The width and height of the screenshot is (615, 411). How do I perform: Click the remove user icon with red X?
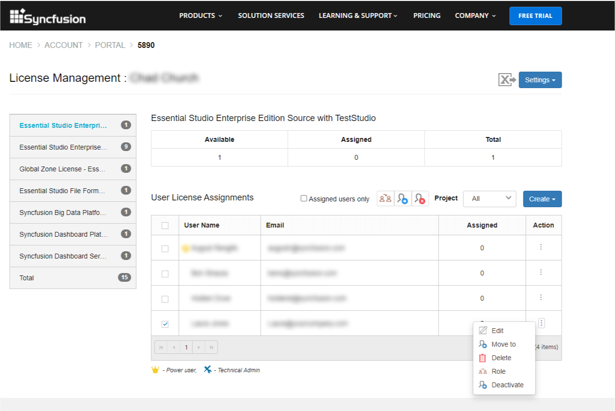click(420, 199)
